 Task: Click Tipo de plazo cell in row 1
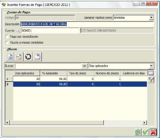81,79
